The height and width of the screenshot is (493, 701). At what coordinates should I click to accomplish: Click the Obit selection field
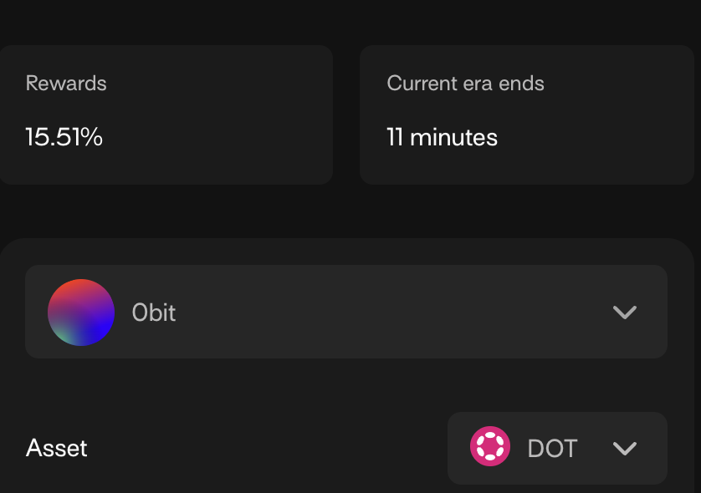[x=345, y=313]
